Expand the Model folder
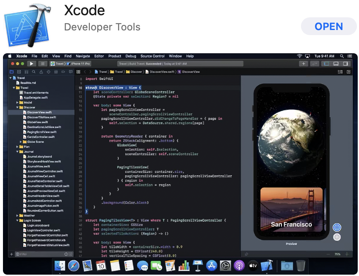Viewport: 359px width, 276px height. click(17, 102)
